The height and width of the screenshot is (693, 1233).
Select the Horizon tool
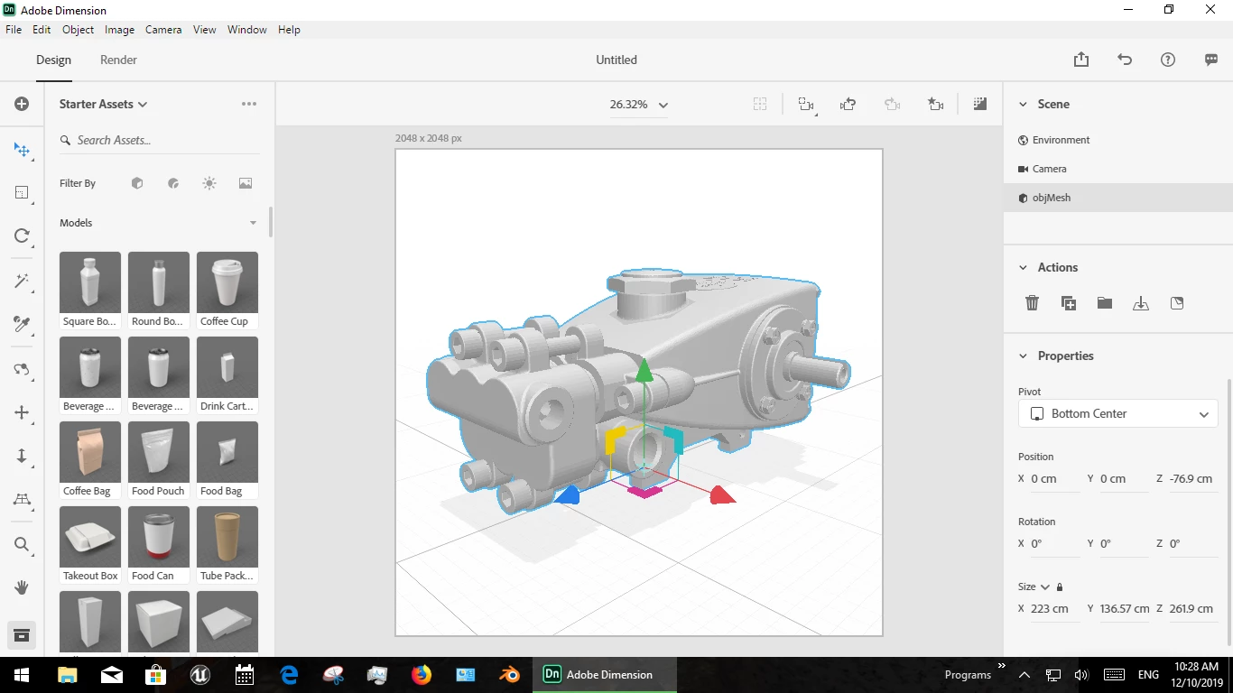(x=22, y=499)
